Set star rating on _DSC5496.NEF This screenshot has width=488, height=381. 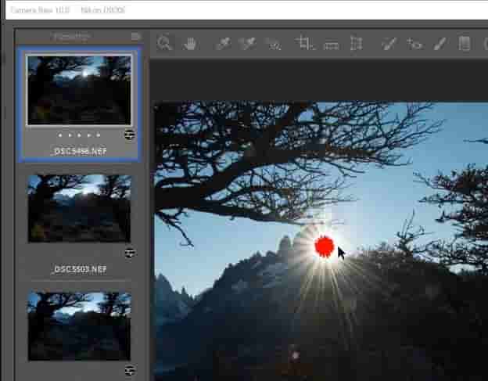tap(79, 135)
